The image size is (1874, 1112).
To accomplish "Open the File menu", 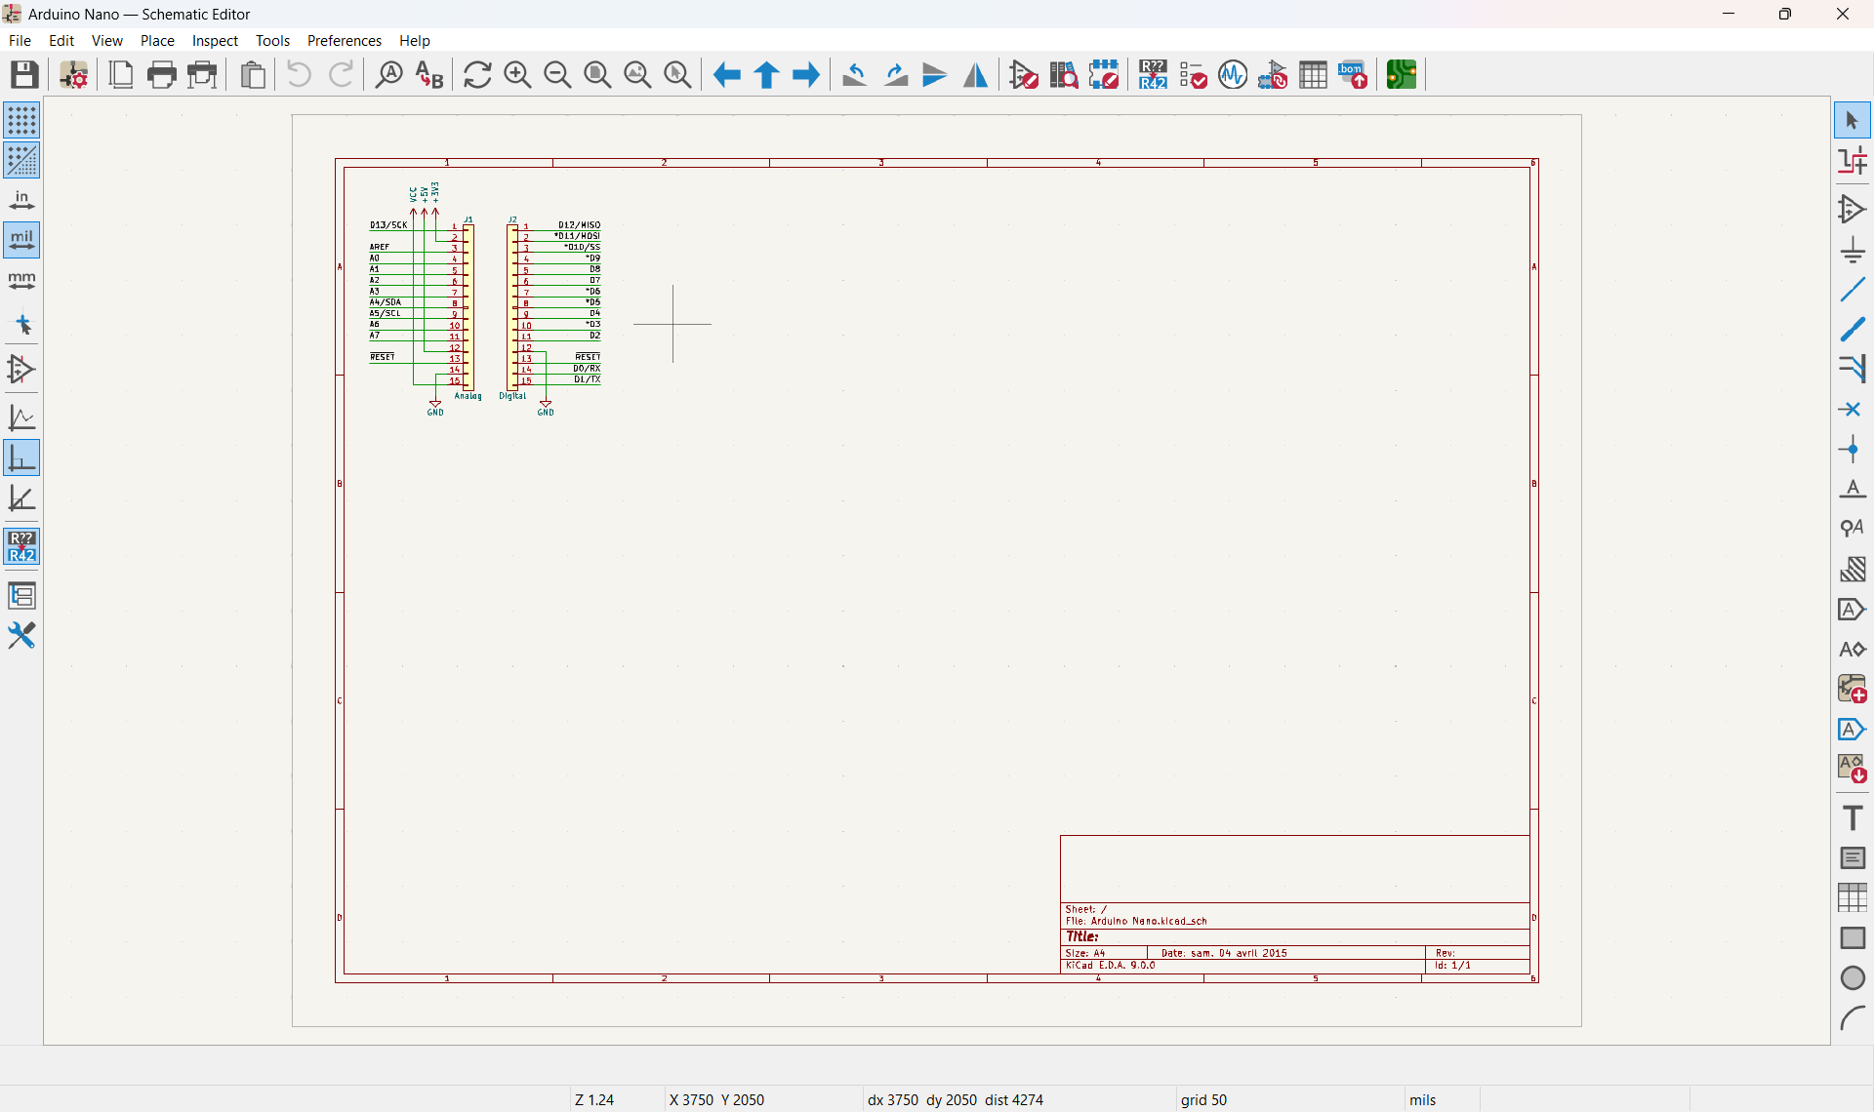I will [20, 40].
